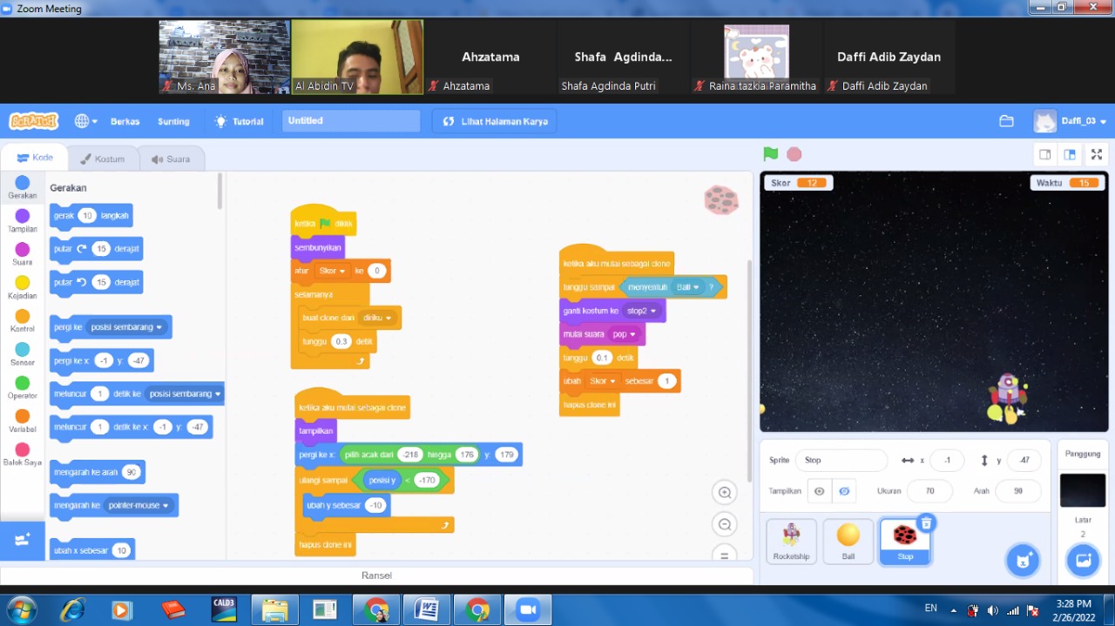1115x626 pixels.
Task: Open the Berkas menu
Action: click(125, 121)
